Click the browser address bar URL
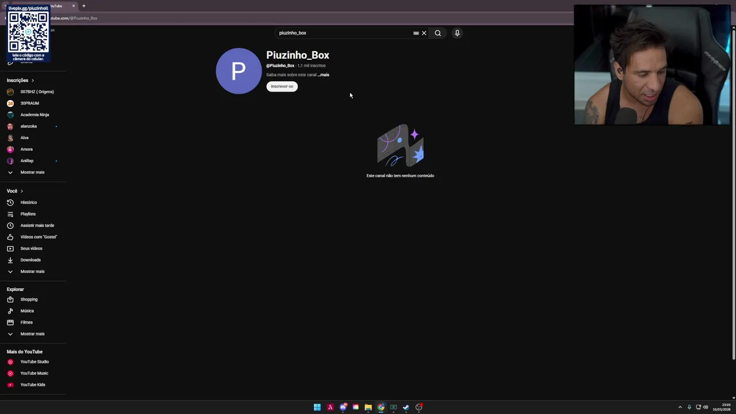 point(74,18)
